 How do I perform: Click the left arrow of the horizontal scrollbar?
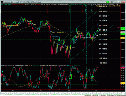coord(2,92)
